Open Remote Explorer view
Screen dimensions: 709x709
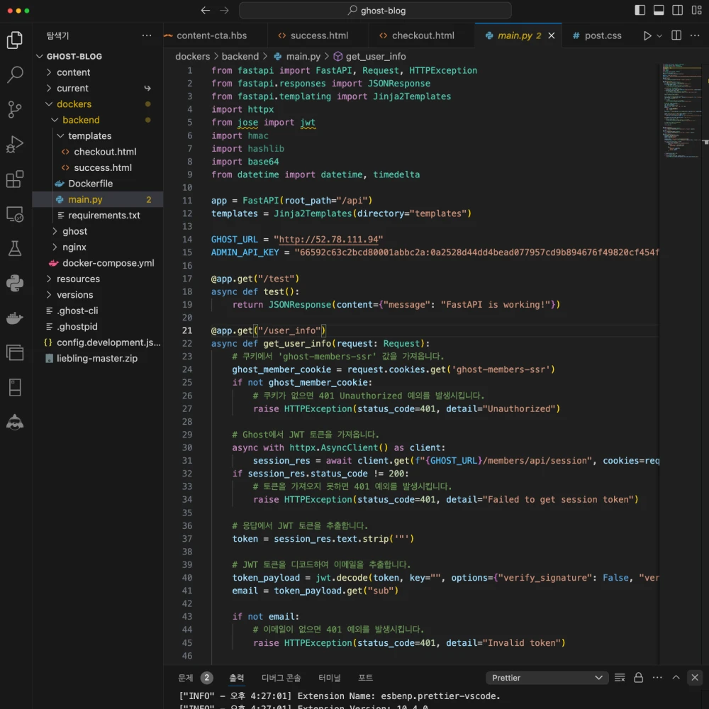click(x=15, y=214)
